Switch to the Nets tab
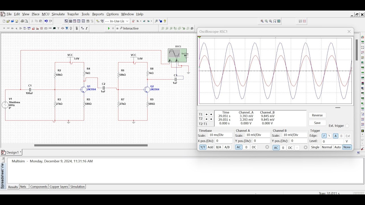 pos(23,187)
